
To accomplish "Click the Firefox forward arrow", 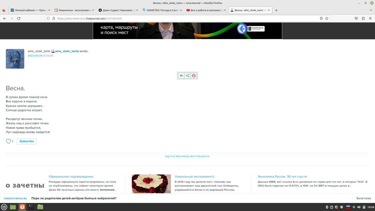I will 12,18.
